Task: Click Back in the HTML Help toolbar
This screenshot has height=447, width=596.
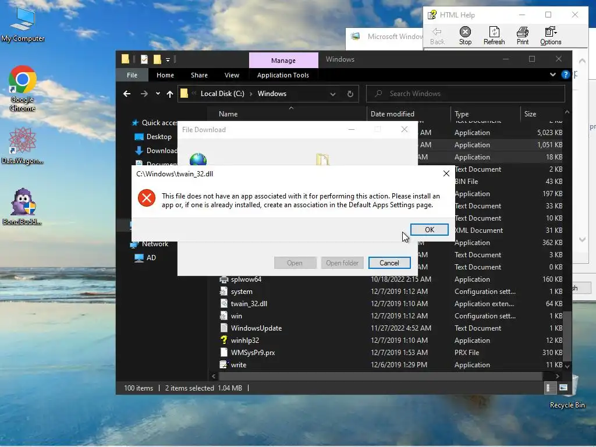Action: (437, 36)
